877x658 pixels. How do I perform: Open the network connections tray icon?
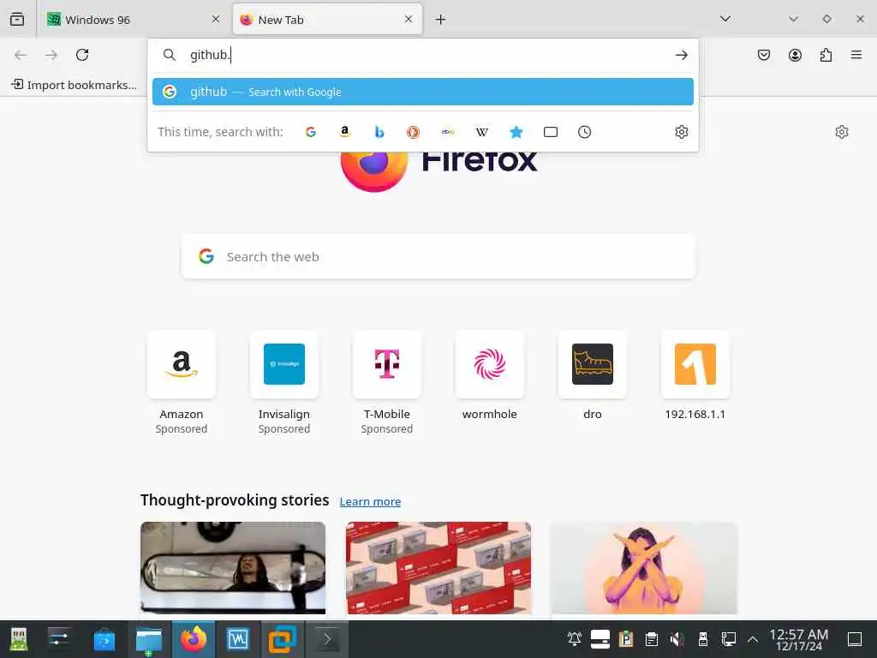click(728, 639)
